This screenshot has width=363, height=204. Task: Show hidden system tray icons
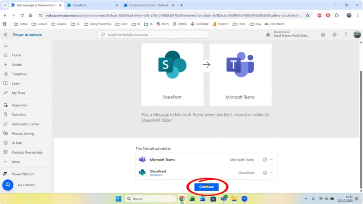coord(305,199)
